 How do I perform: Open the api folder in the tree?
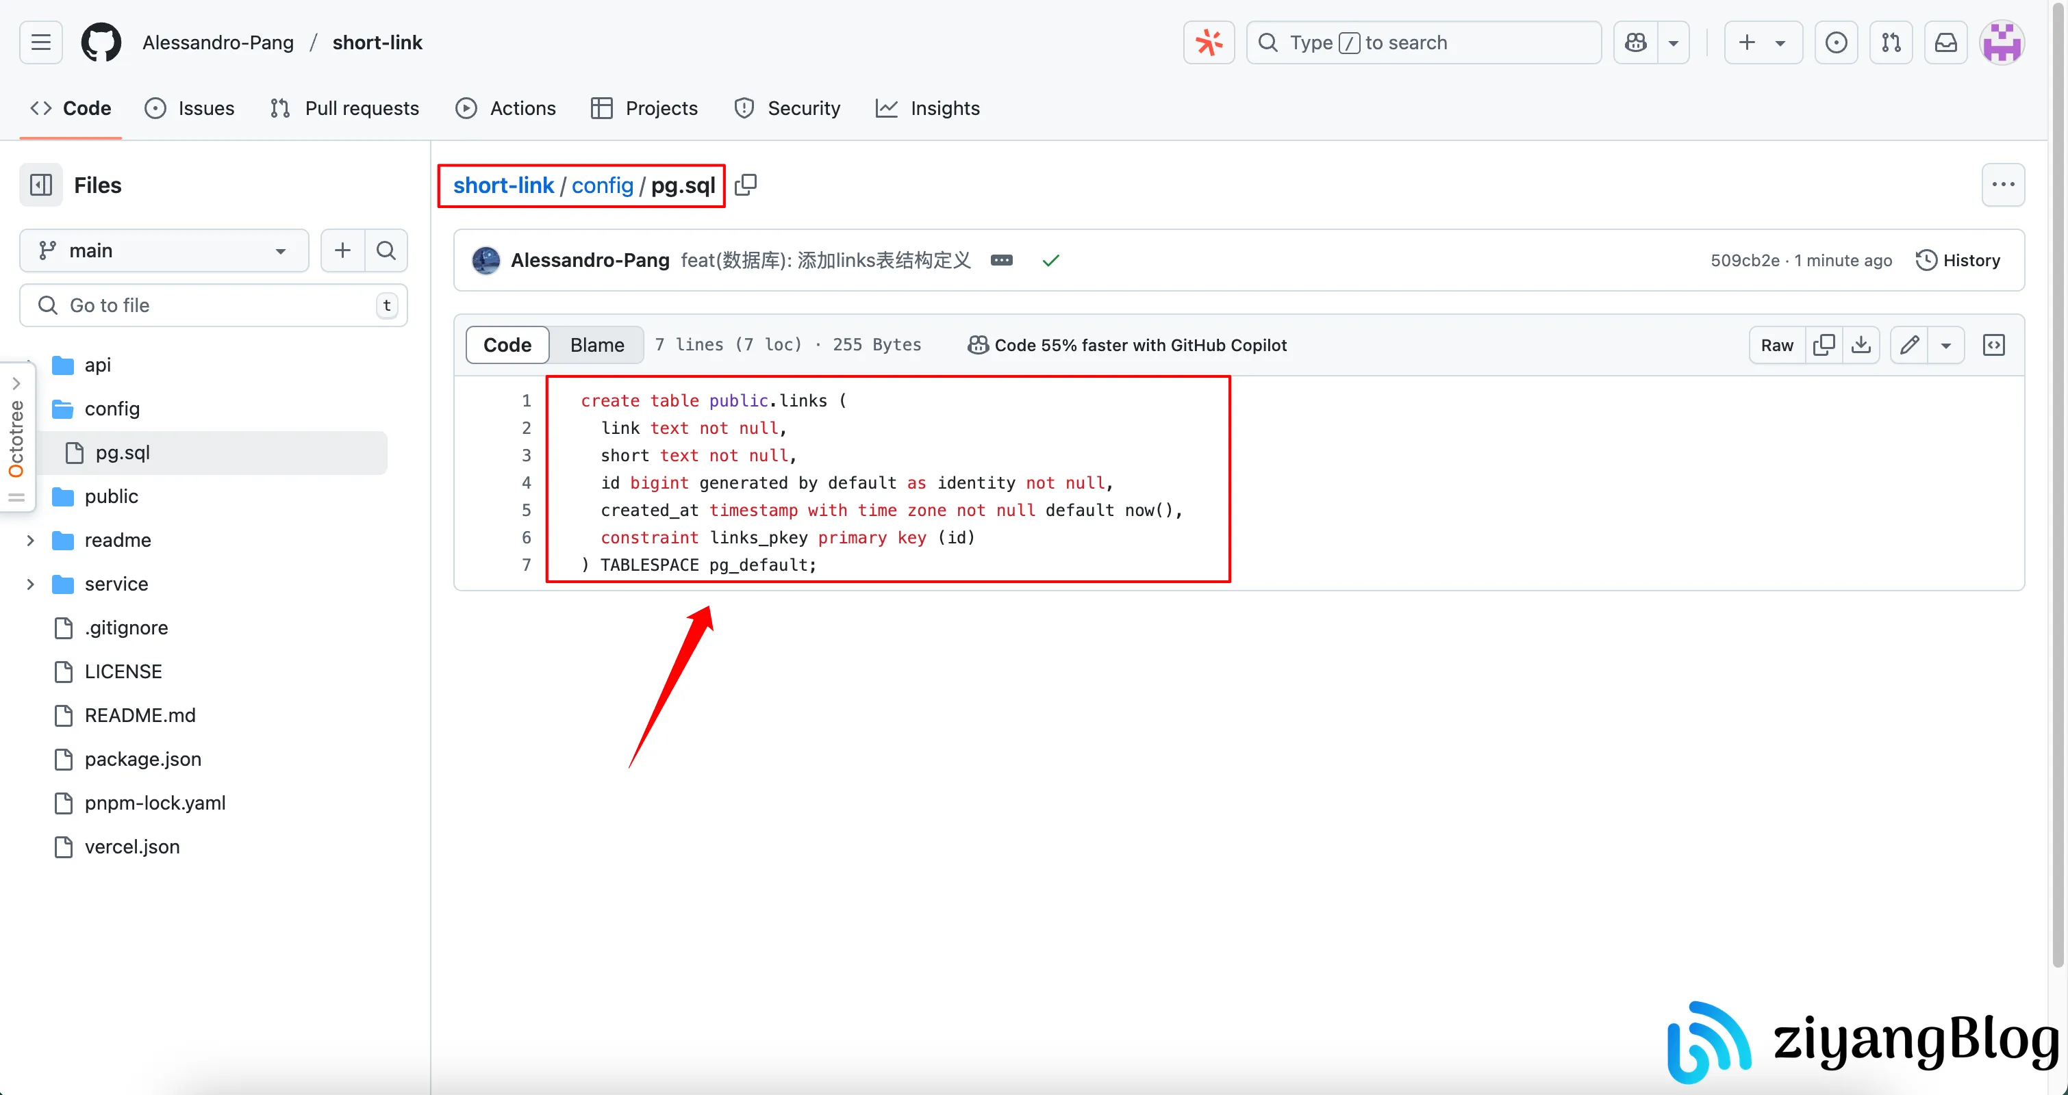(x=98, y=365)
